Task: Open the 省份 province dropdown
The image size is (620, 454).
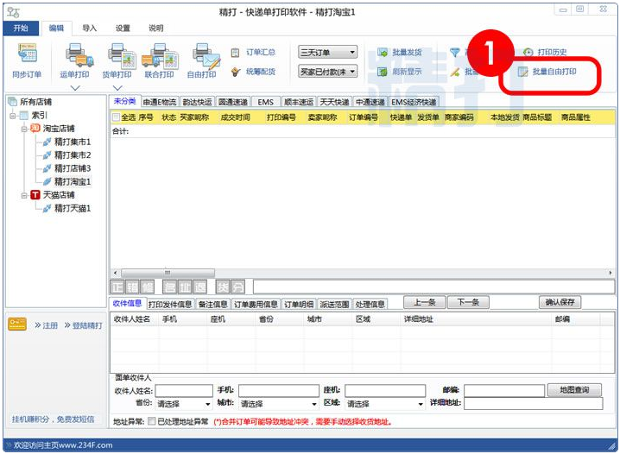Action: [x=184, y=404]
